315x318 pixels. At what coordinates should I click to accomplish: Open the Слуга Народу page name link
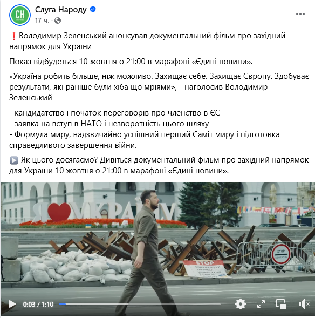point(61,10)
